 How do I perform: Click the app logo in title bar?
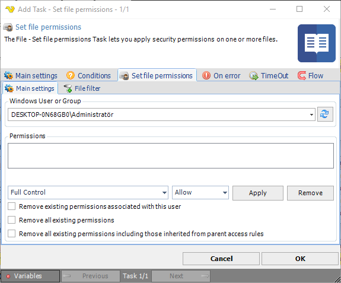click(x=10, y=9)
